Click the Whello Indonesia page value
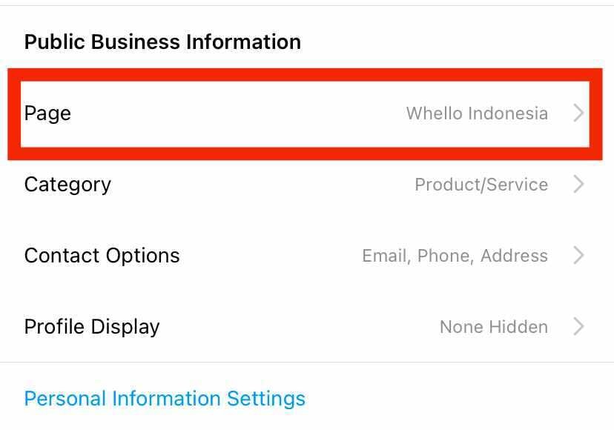 [x=477, y=113]
